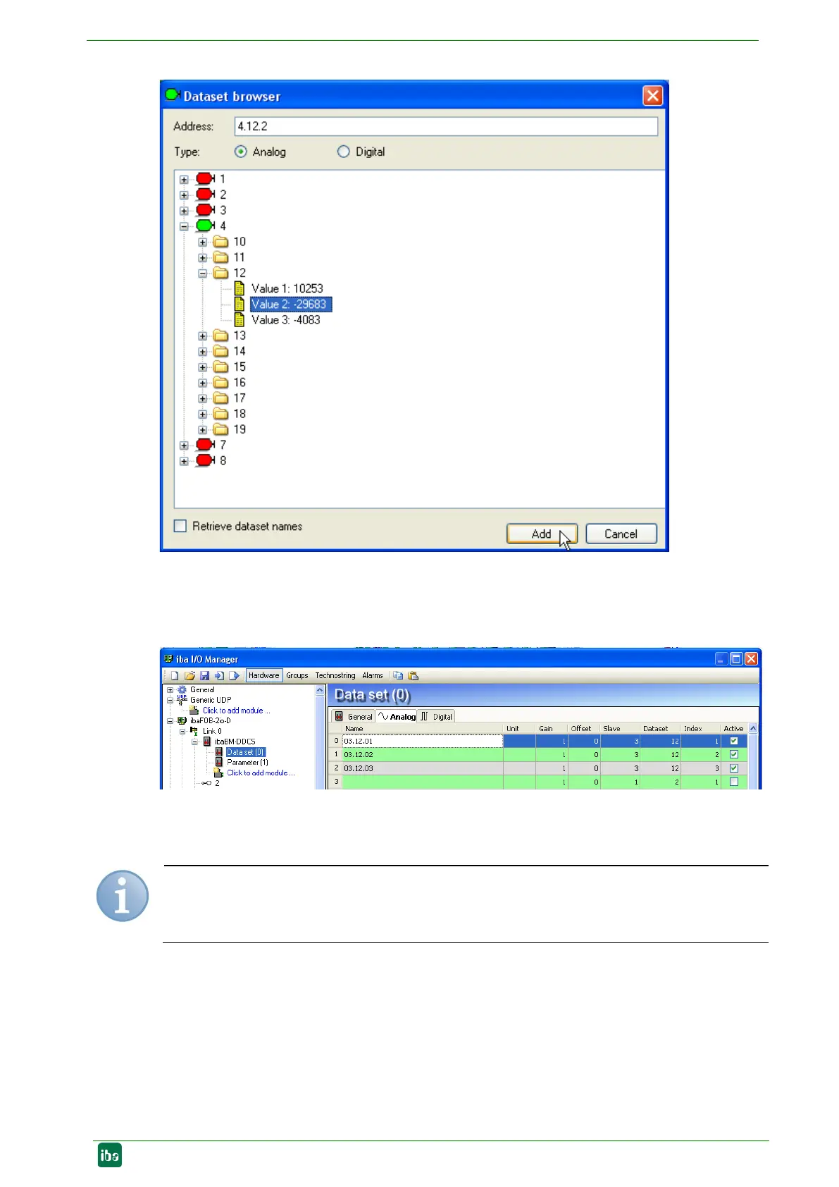Enable Retrieve dataset names checkbox
Image resolution: width=839 pixels, height=1187 pixels.
point(180,526)
